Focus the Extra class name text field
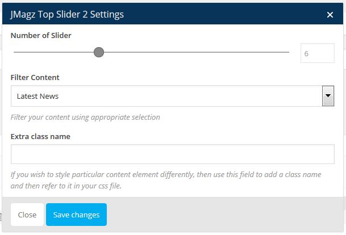 [x=173, y=154]
